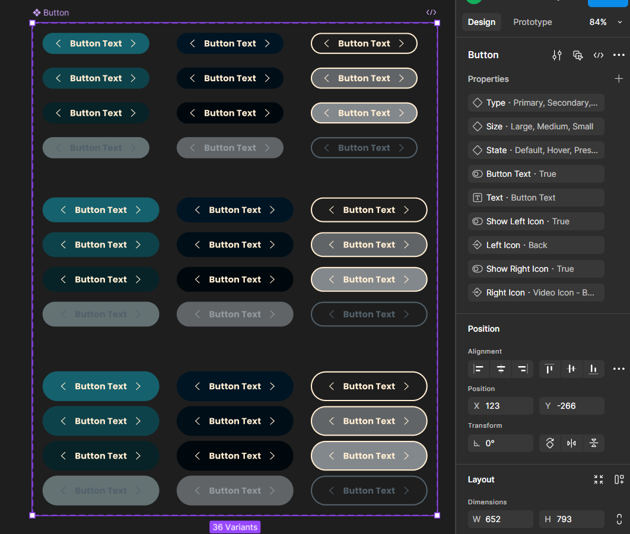Image resolution: width=630 pixels, height=534 pixels.
Task: Select the Button component set label
Action: coord(51,12)
